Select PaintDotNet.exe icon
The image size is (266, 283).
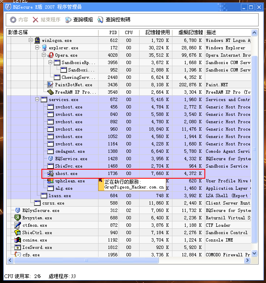(x=50, y=85)
